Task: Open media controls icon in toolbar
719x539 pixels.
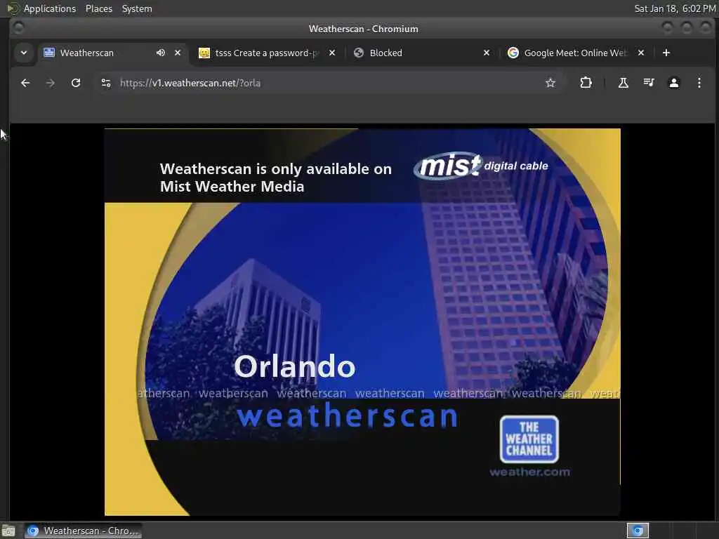Action: (648, 83)
